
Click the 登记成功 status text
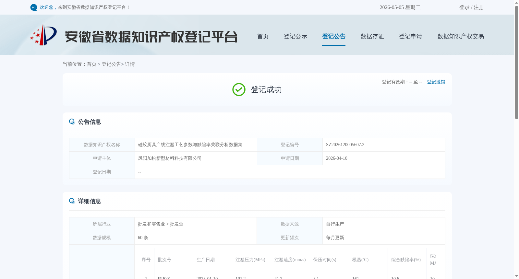(x=266, y=90)
